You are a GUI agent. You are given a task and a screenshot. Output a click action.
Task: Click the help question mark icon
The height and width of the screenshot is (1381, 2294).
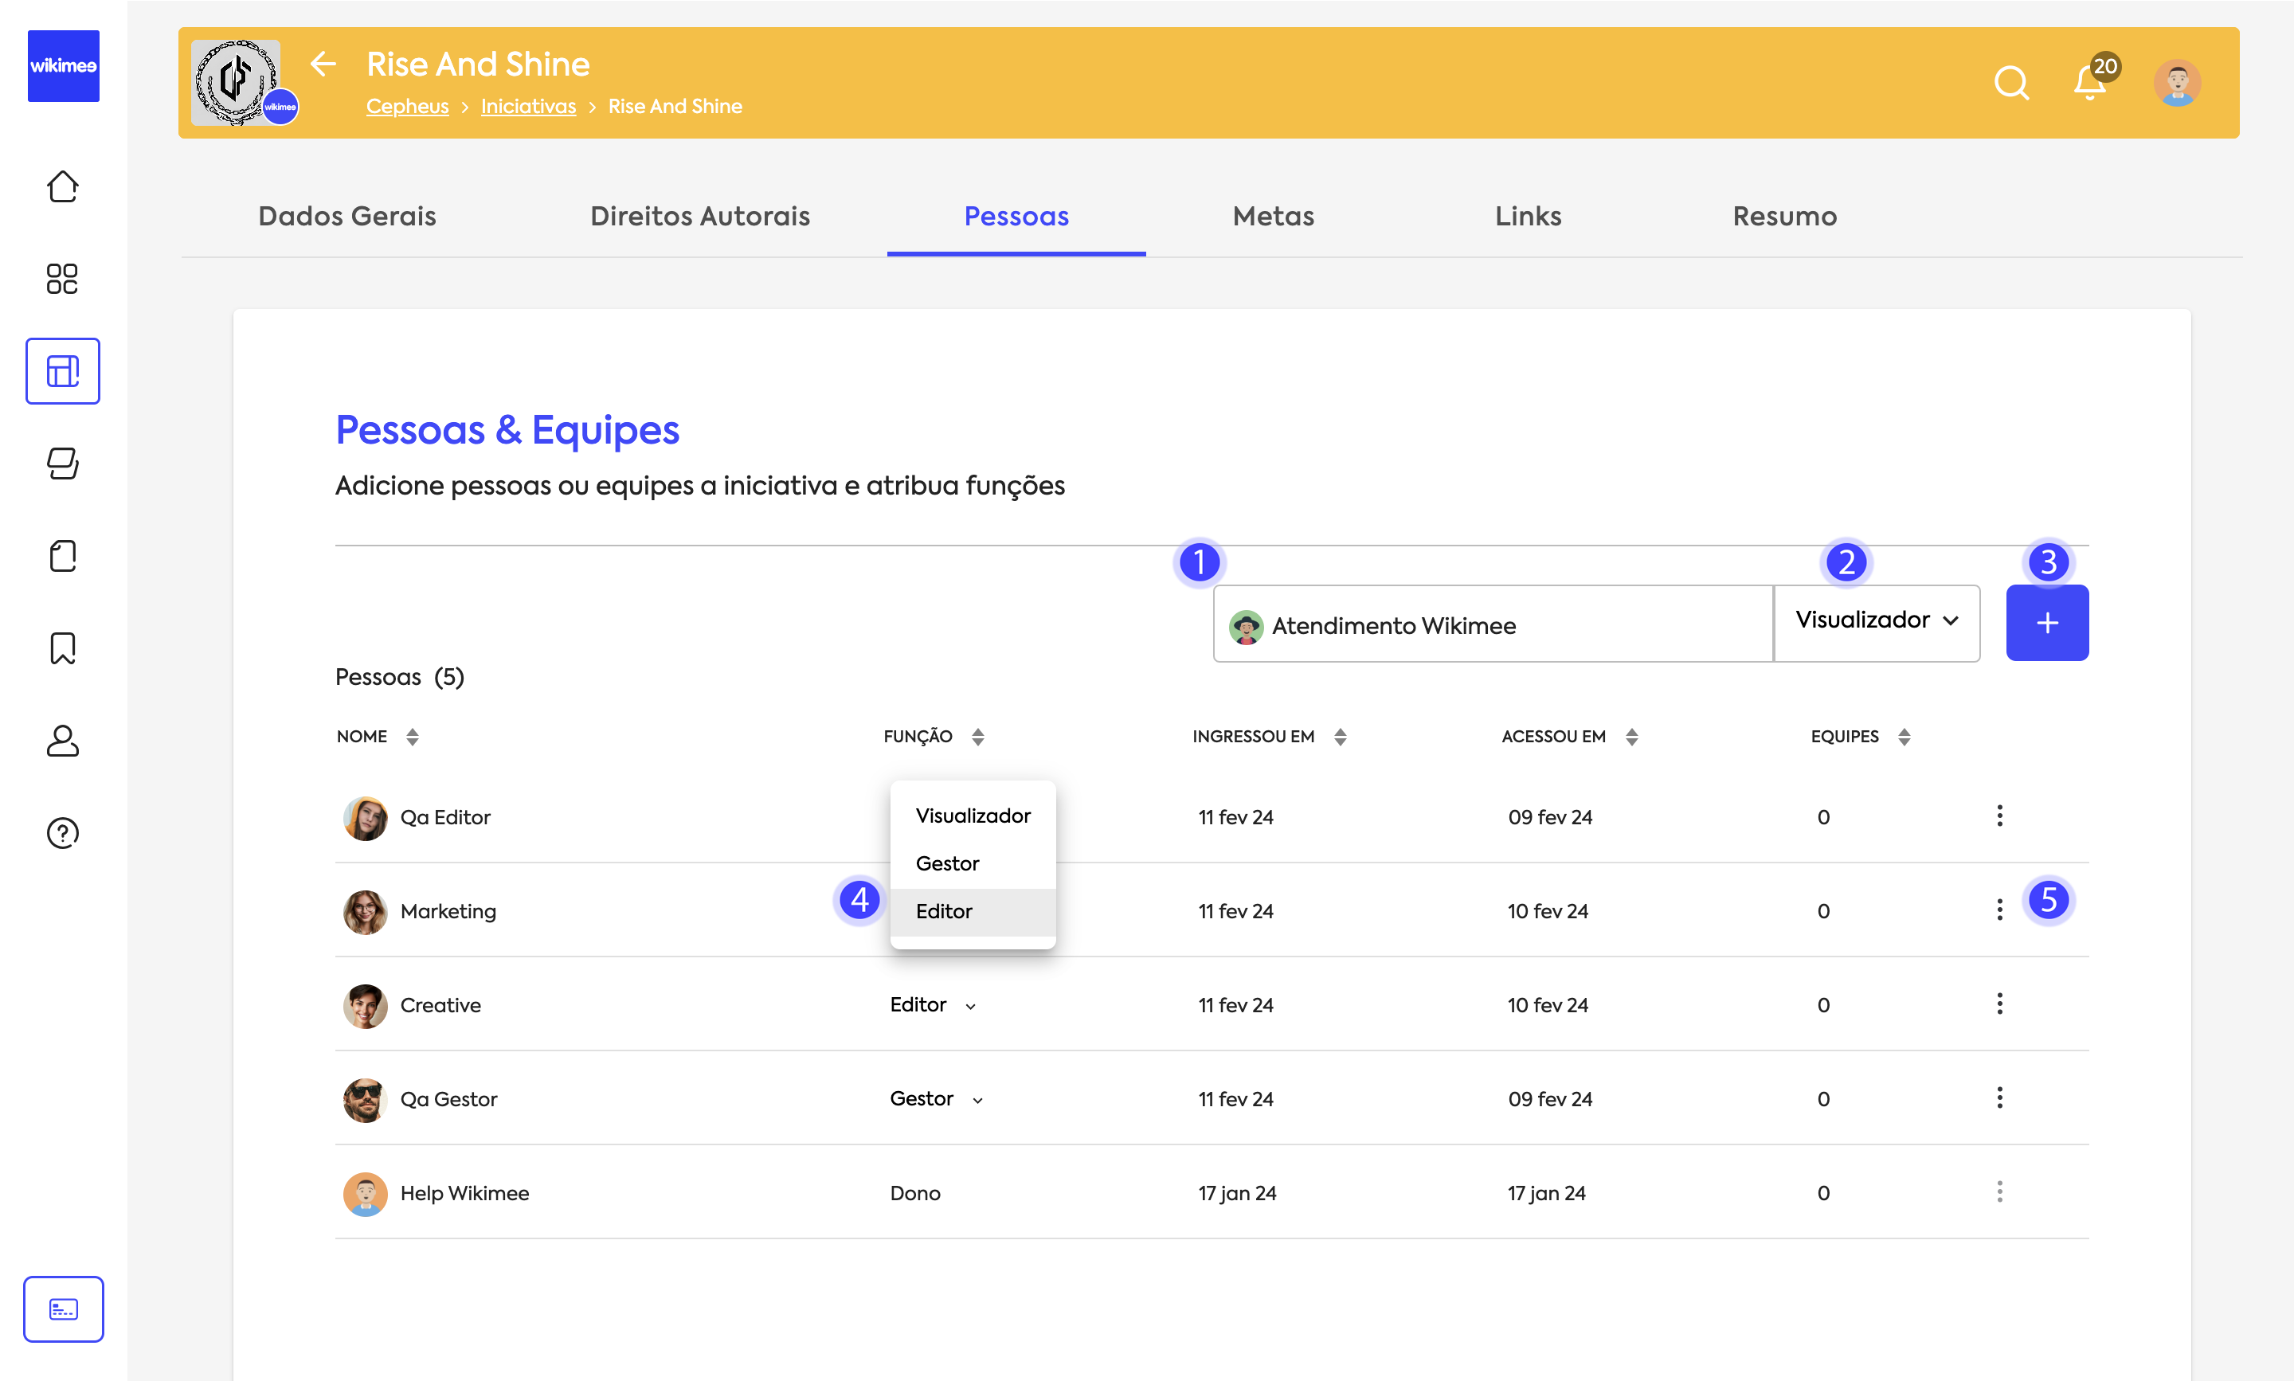coord(62,833)
